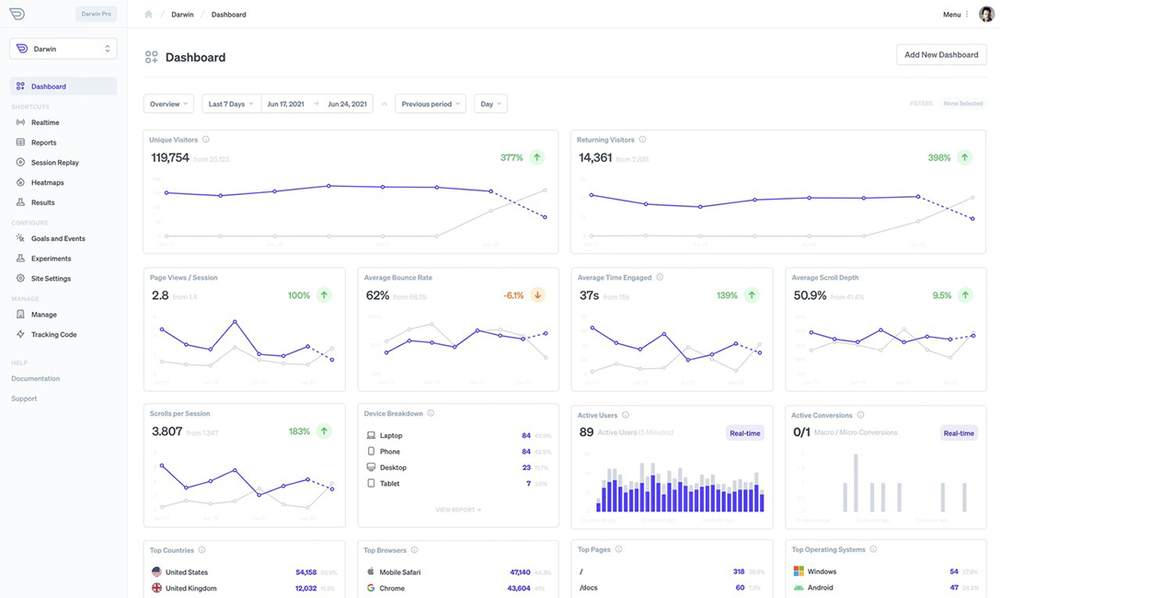This screenshot has height=598, width=1150.
Task: Open Realtime from the sidebar
Action: pyautogui.click(x=45, y=122)
